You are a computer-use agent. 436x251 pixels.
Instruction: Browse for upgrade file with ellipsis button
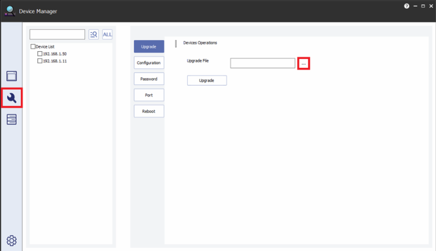pyautogui.click(x=304, y=63)
